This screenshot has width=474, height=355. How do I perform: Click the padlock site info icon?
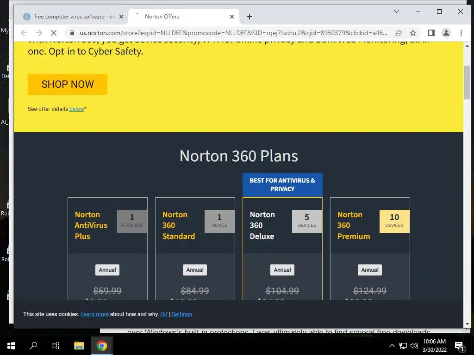click(72, 33)
